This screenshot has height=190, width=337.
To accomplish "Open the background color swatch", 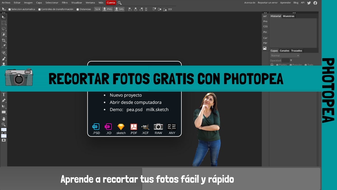I will (4, 136).
